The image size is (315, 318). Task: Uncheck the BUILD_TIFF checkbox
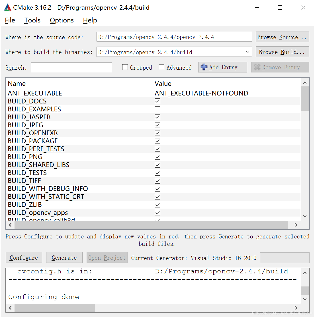point(157,181)
